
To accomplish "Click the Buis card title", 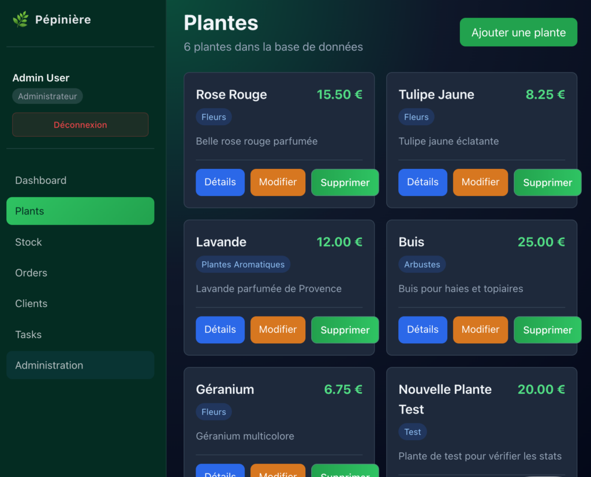I will pyautogui.click(x=411, y=242).
